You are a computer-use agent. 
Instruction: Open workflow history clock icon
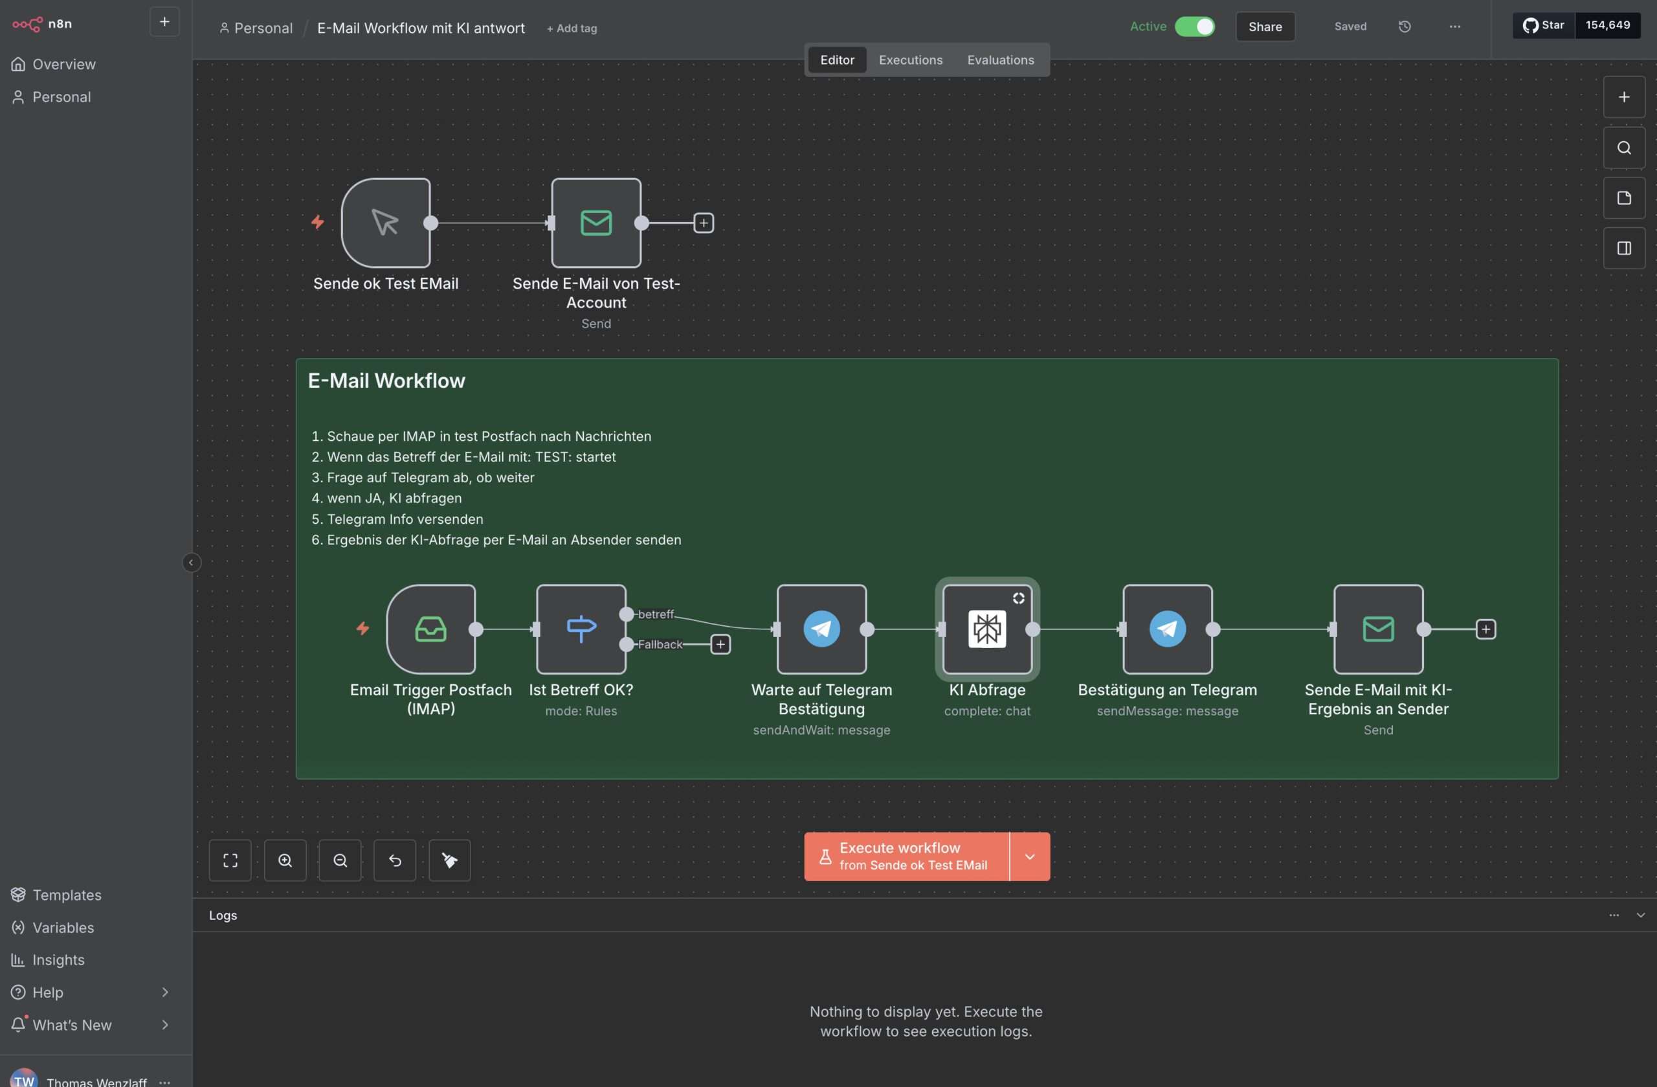pos(1405,27)
